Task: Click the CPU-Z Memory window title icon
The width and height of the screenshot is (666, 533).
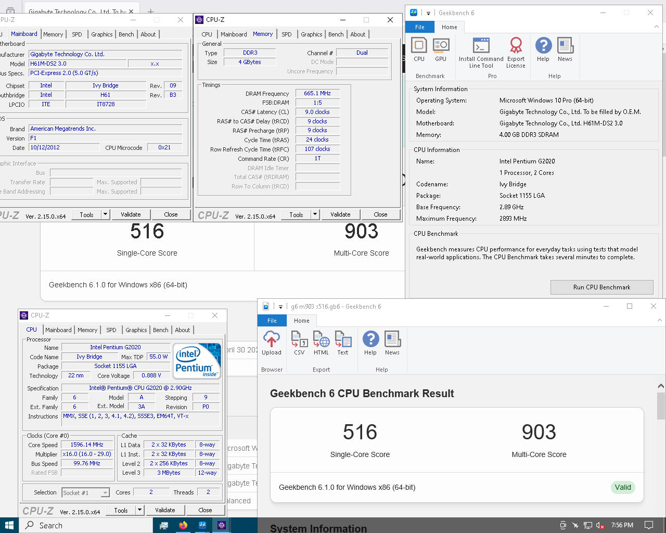Action: pyautogui.click(x=199, y=20)
